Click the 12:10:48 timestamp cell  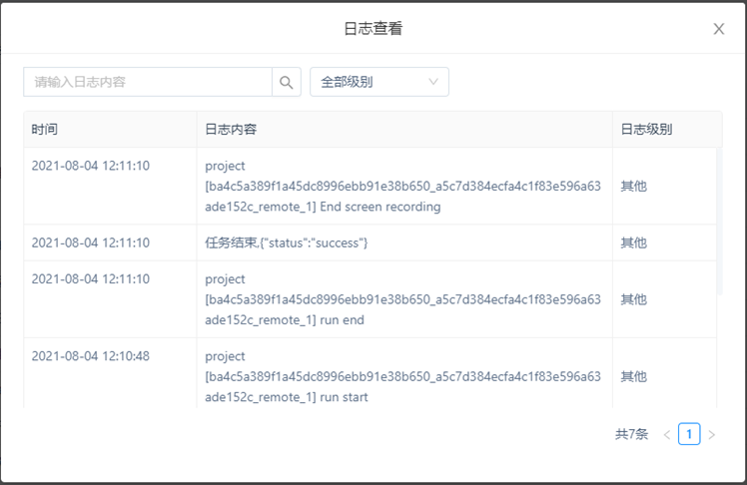pos(91,356)
